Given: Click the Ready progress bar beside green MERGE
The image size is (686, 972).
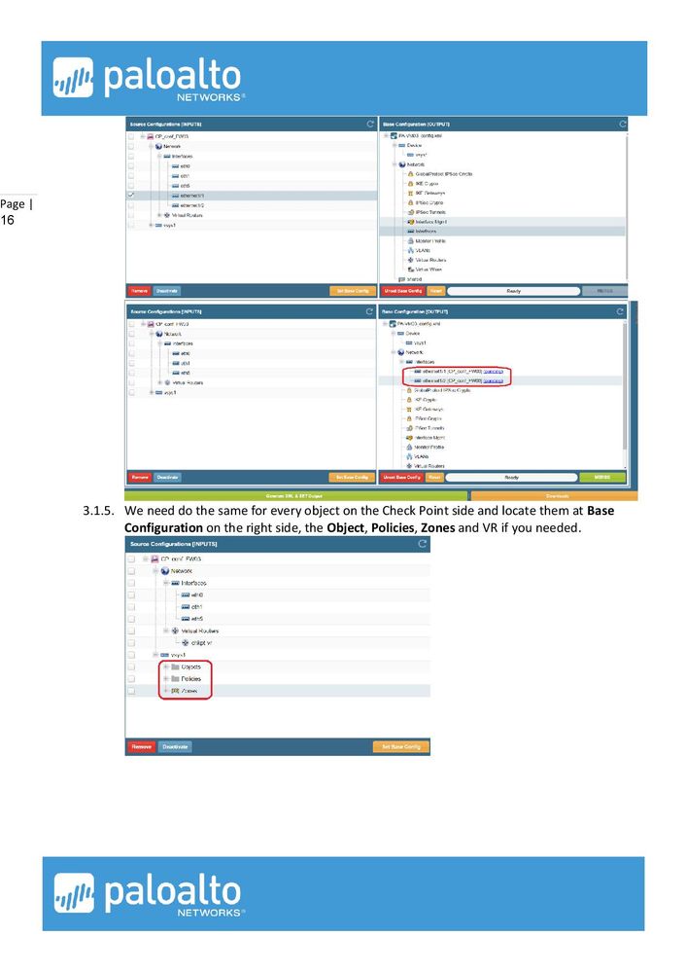Looking at the screenshot, I should [x=511, y=478].
